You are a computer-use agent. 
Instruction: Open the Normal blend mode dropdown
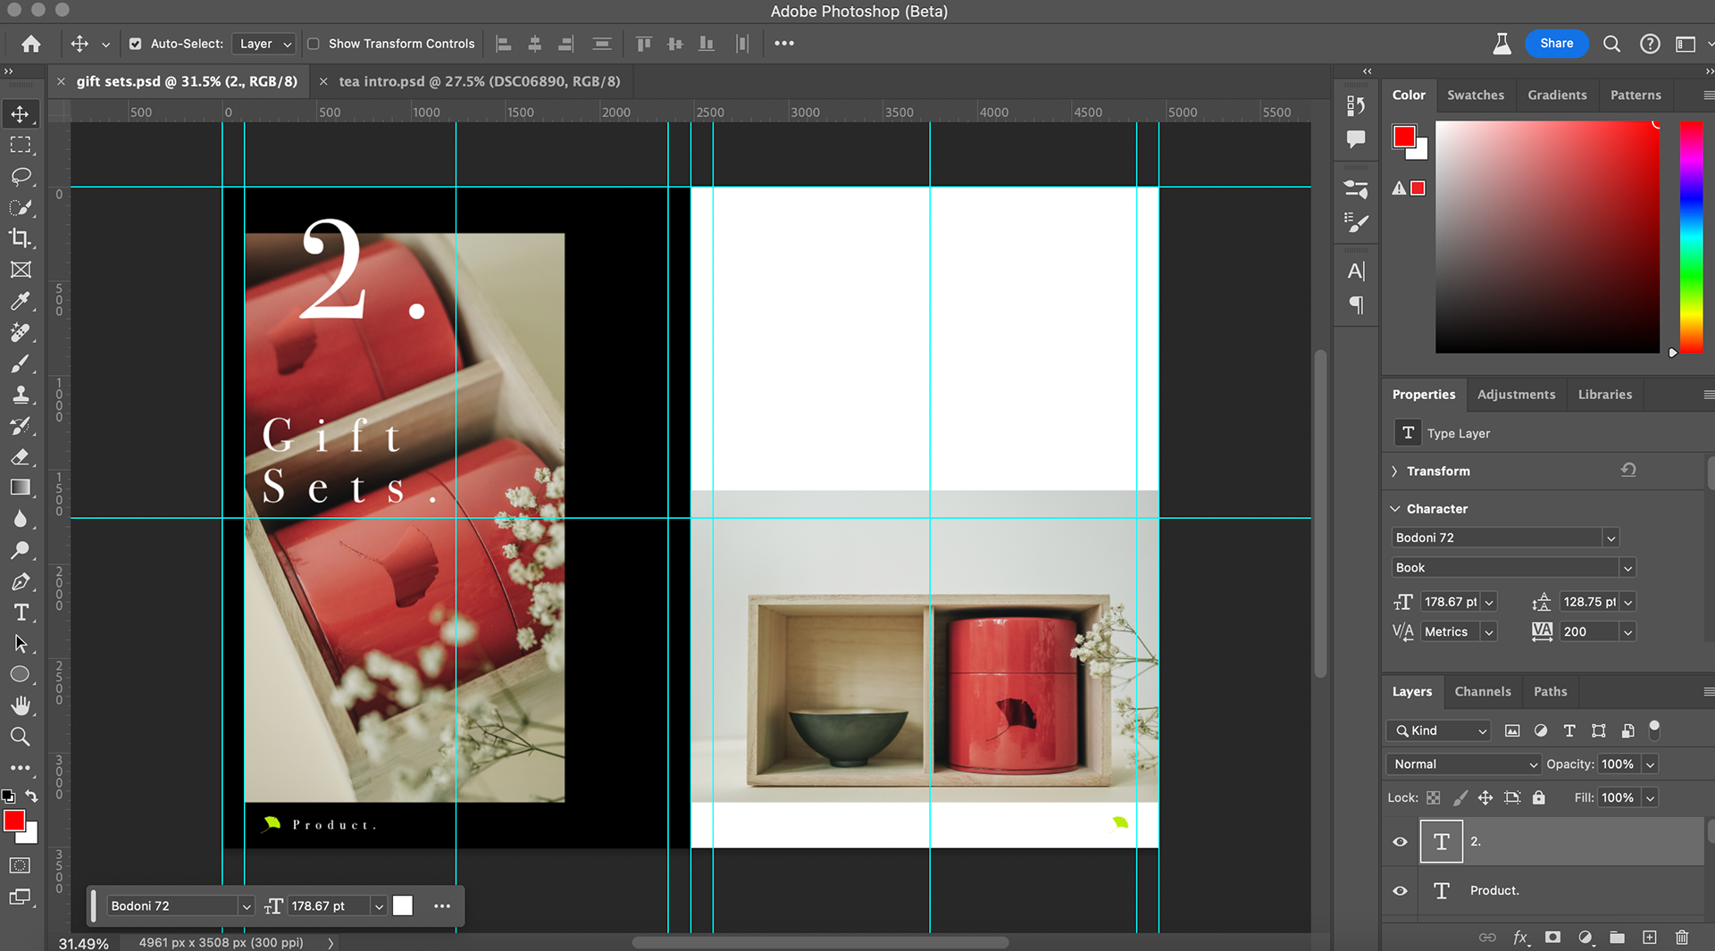(1462, 764)
